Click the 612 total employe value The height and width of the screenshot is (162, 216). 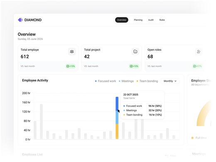[x=25, y=56]
